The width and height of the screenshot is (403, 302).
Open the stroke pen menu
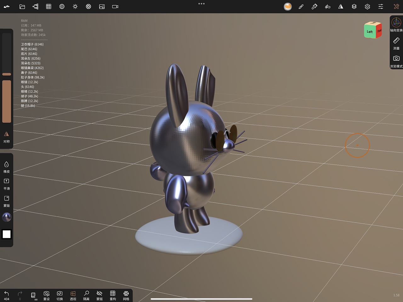tap(301, 7)
